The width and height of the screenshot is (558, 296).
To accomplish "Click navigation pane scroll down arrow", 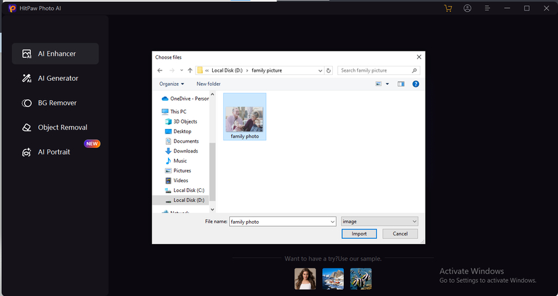I will point(212,210).
